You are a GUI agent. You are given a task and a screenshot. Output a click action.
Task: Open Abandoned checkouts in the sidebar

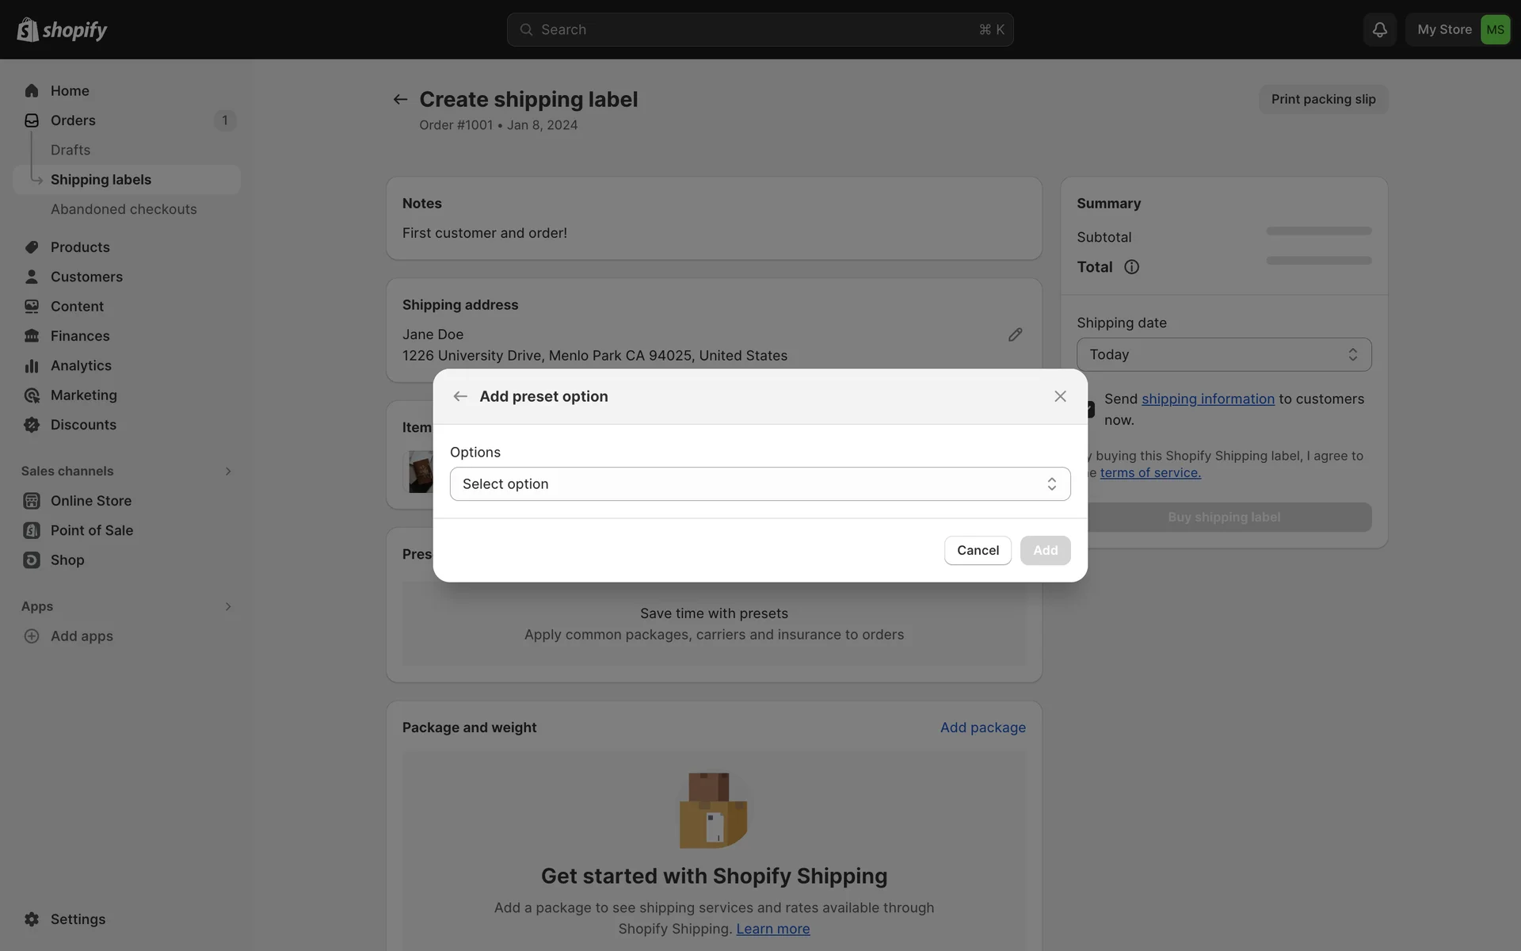pos(124,209)
